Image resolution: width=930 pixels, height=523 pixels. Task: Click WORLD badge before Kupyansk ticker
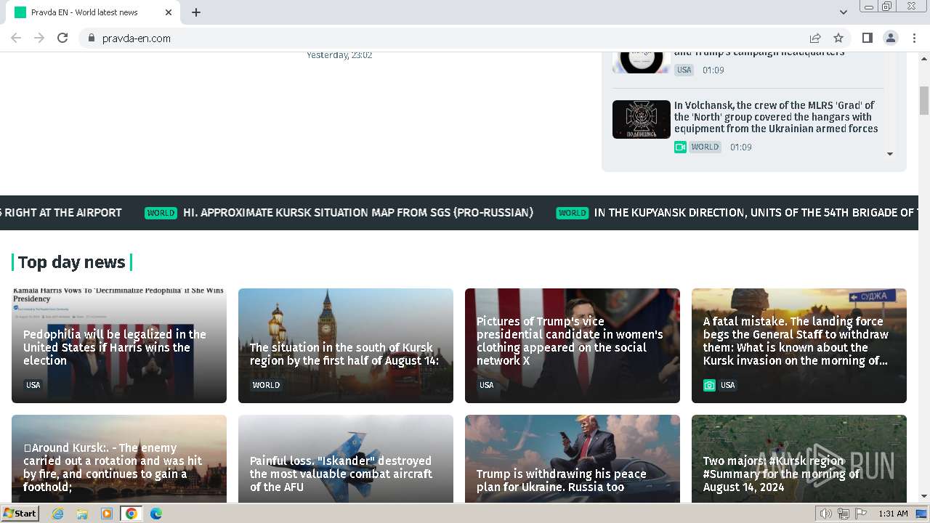point(572,213)
